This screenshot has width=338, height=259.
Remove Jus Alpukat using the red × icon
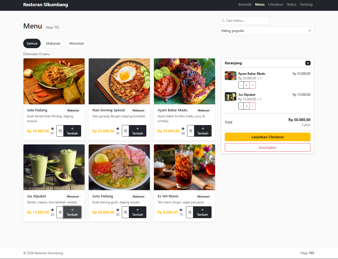[253, 106]
